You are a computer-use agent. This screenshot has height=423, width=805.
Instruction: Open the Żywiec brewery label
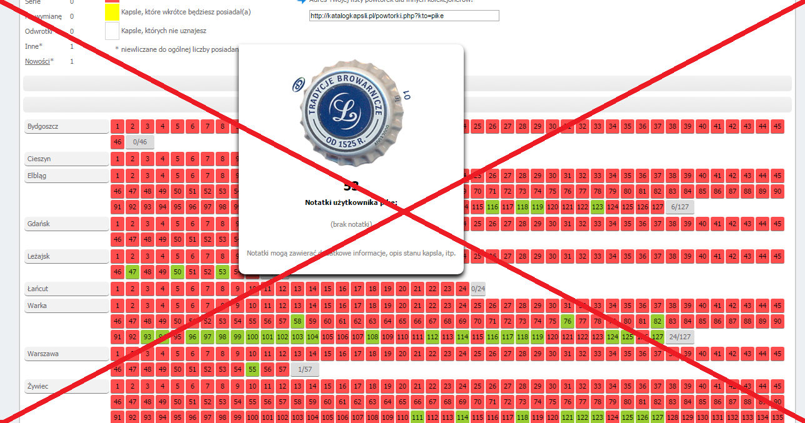[67, 387]
